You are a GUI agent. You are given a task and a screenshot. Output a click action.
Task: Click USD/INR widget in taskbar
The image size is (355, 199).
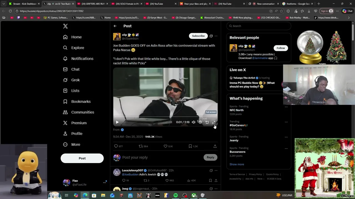tap(285, 195)
